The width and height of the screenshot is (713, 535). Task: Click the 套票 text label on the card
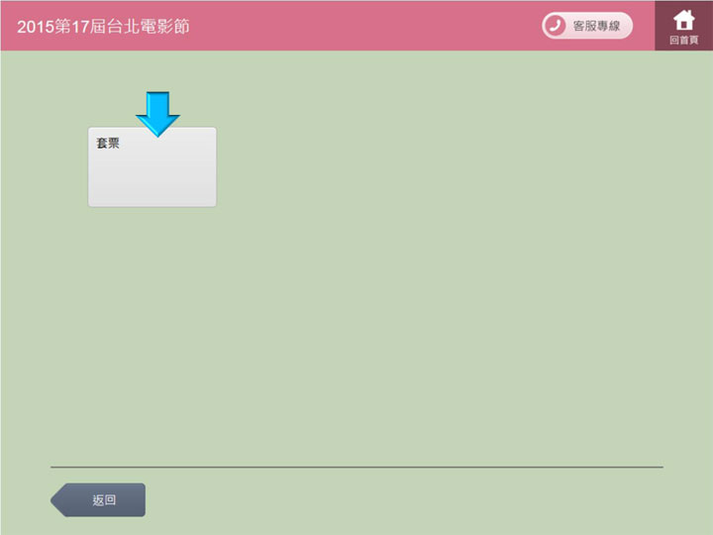pyautogui.click(x=108, y=143)
